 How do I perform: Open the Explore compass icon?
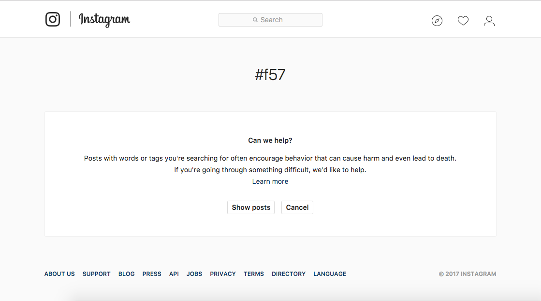pyautogui.click(x=437, y=21)
